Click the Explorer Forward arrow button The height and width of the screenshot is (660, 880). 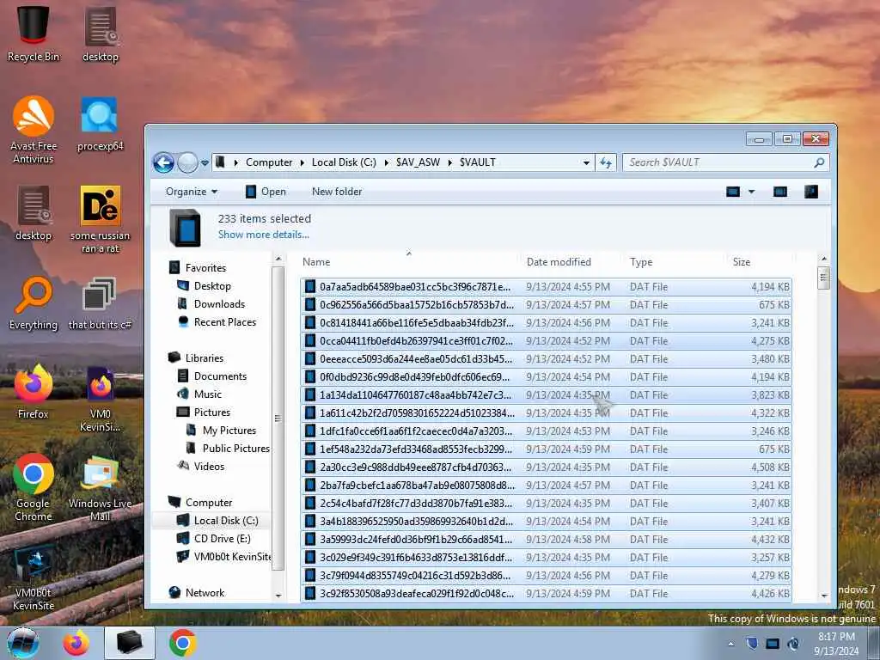(187, 162)
